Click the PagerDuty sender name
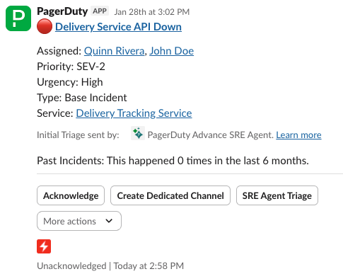 coord(62,11)
